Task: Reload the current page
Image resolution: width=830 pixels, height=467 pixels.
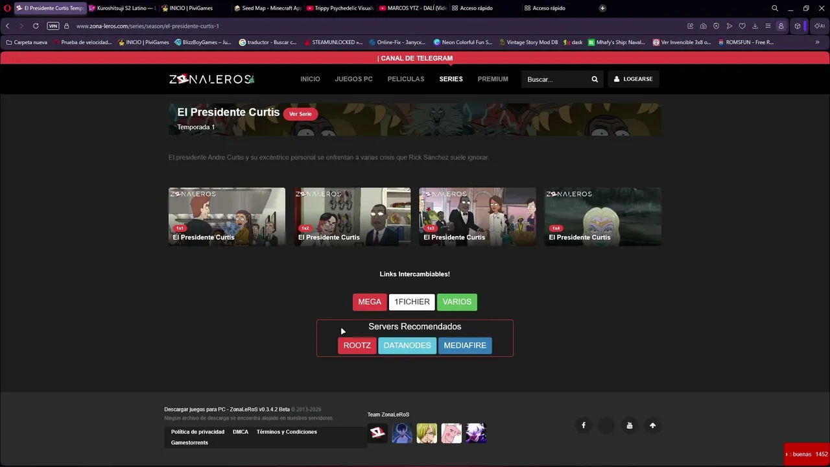Action: click(36, 26)
